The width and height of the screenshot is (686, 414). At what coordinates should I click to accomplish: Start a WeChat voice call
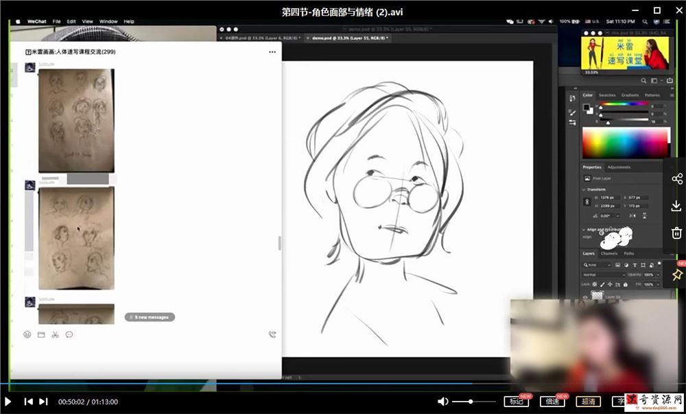click(x=272, y=335)
